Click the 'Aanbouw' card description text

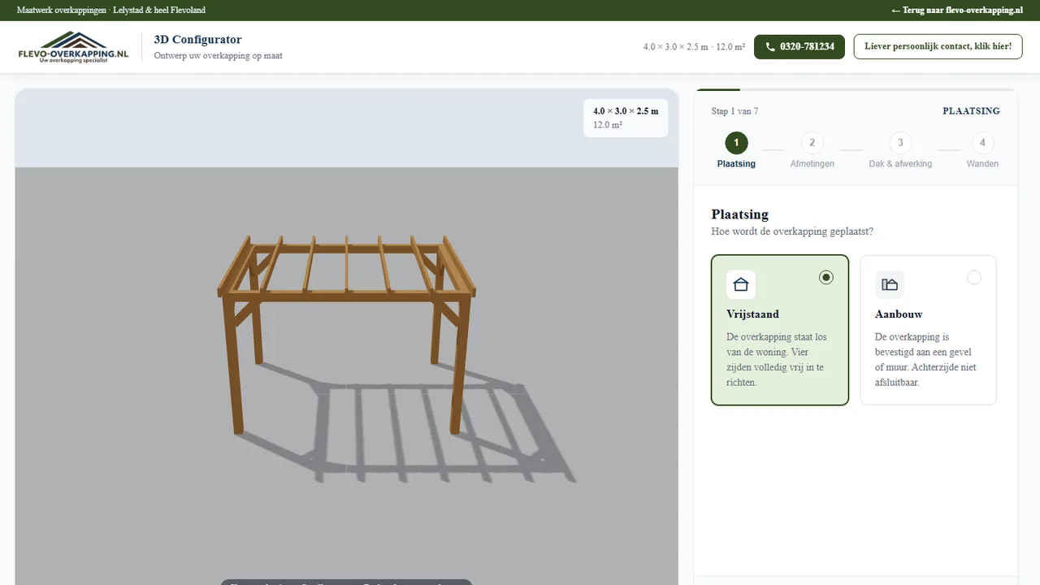(925, 359)
